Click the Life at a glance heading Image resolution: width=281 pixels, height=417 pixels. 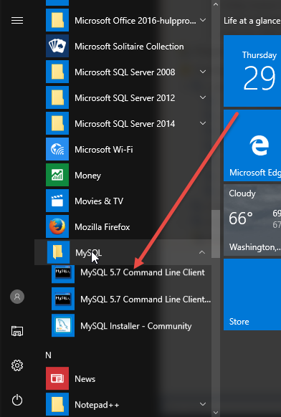tap(252, 21)
